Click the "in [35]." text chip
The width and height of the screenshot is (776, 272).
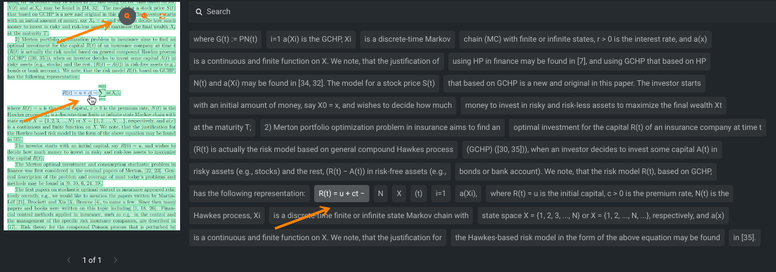(x=745, y=237)
